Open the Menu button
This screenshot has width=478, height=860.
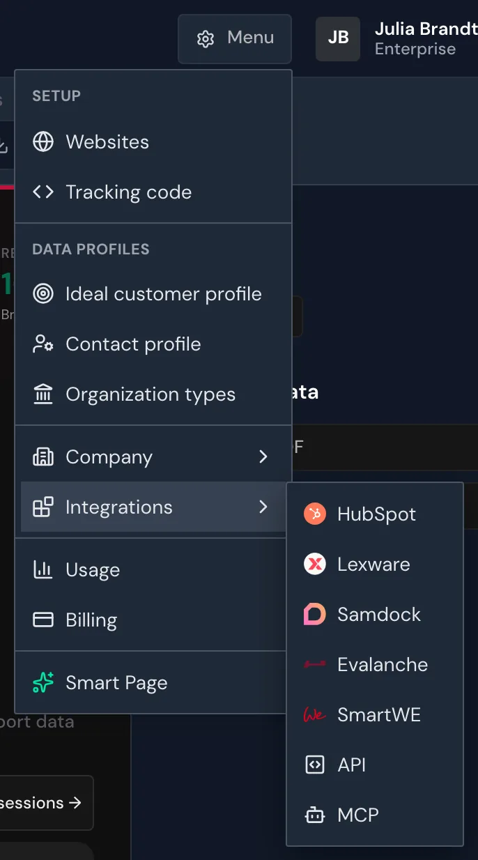pos(235,38)
